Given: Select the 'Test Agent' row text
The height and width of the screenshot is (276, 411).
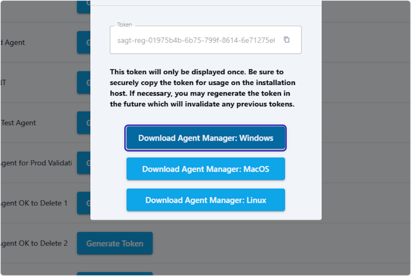Looking at the screenshot, I should coord(19,123).
